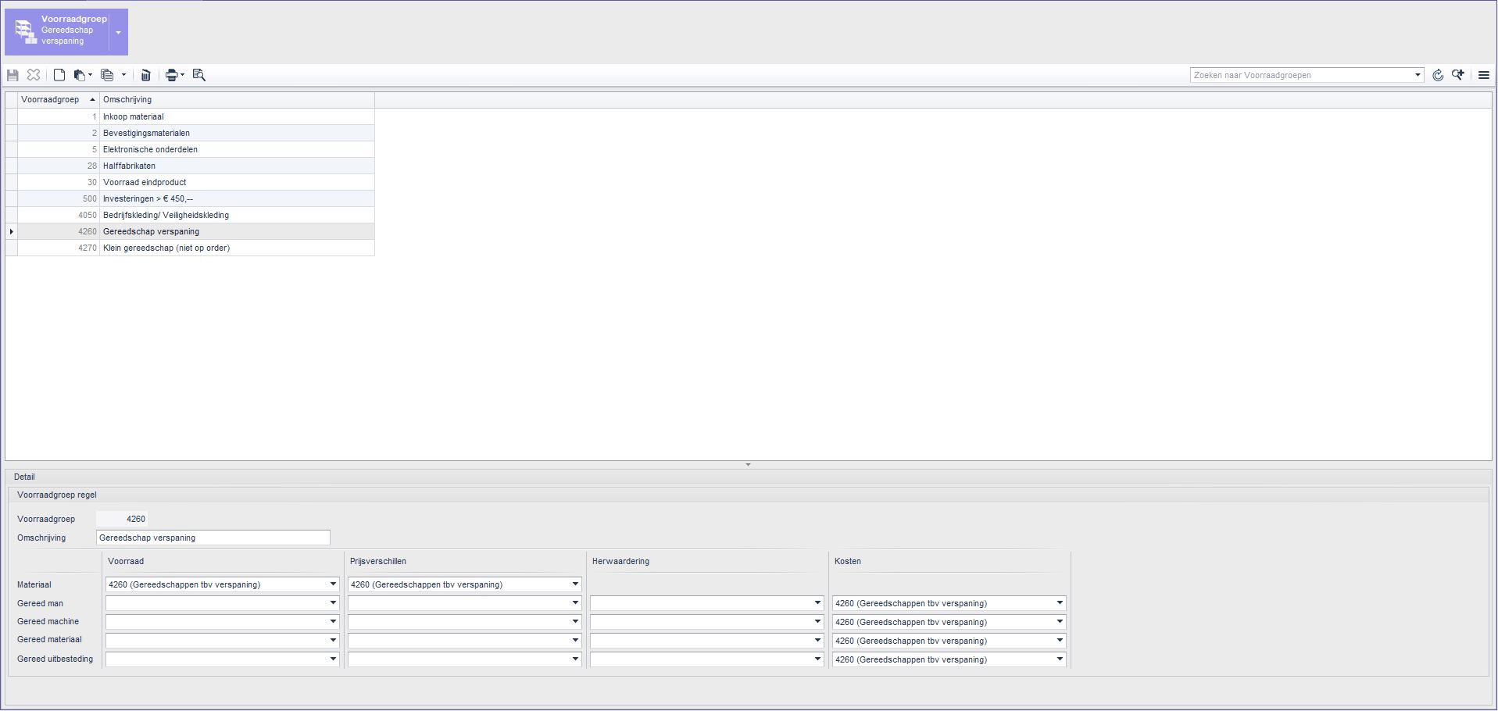
Task: Select row 'Halffabrikaten'
Action: tap(190, 166)
